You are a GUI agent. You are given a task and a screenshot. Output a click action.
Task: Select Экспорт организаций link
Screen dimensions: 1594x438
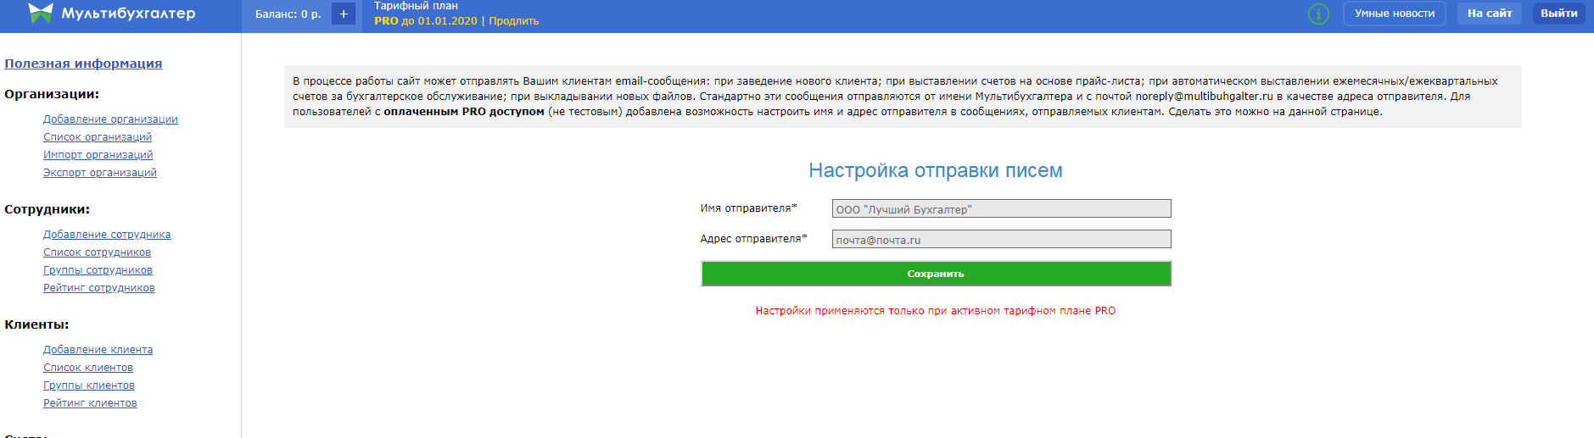coord(100,173)
